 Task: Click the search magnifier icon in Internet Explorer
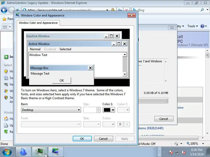click(202, 10)
